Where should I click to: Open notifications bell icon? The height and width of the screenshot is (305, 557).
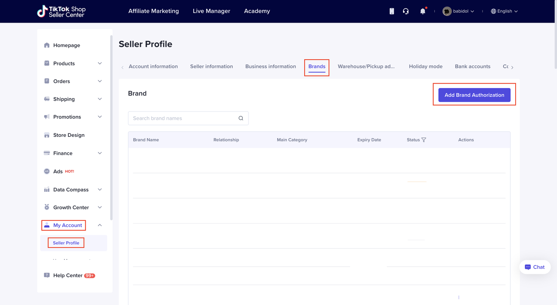click(423, 11)
